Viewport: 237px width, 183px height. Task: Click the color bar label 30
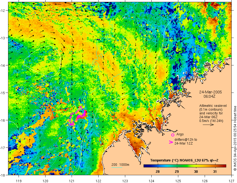pos(196,172)
